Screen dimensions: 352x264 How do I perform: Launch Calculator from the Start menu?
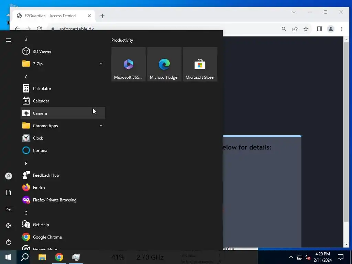[x=63, y=88]
